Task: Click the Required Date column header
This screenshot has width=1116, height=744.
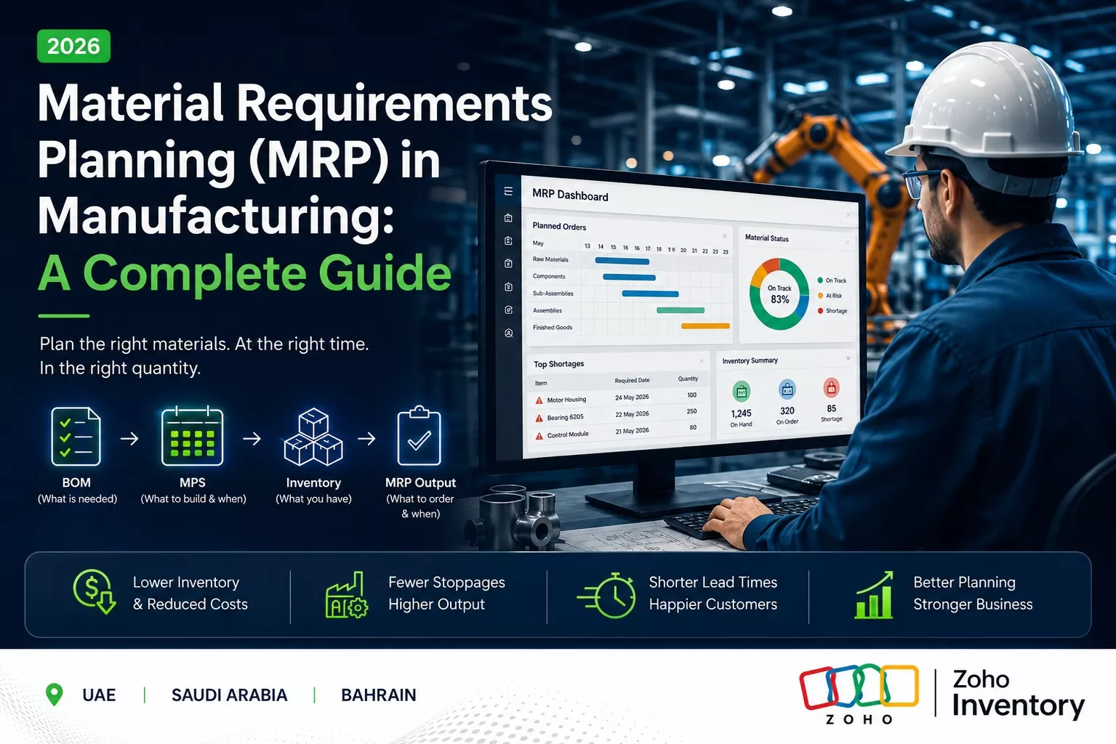Action: tap(632, 381)
